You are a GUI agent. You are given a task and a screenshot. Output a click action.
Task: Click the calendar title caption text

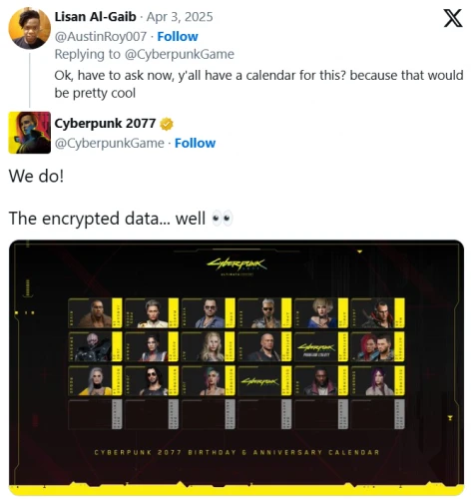tap(236, 452)
